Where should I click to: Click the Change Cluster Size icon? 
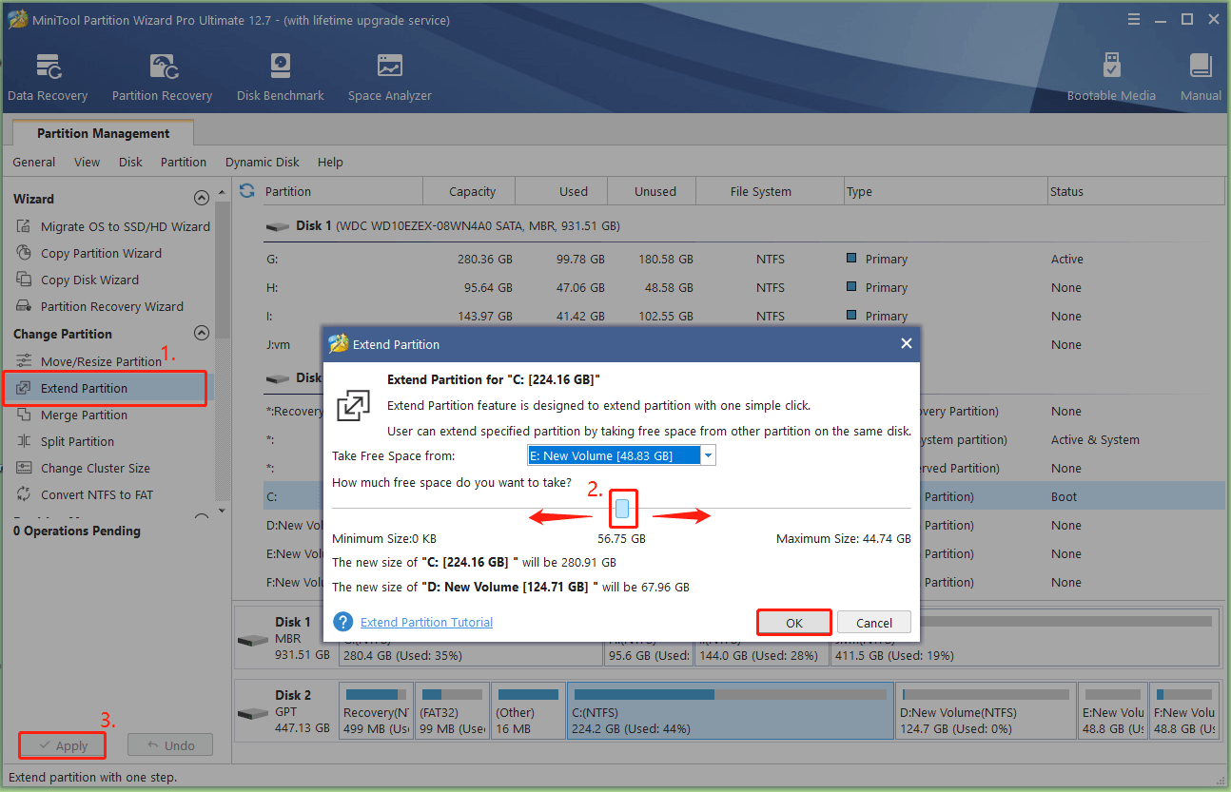coord(24,468)
